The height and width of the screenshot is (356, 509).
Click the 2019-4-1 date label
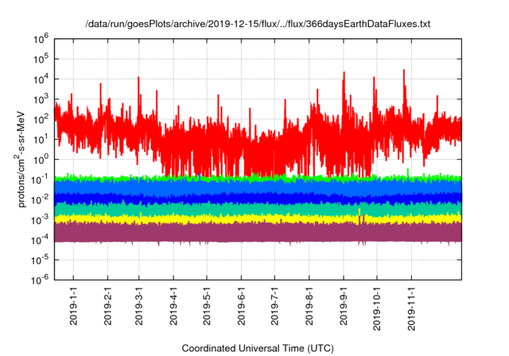click(173, 306)
